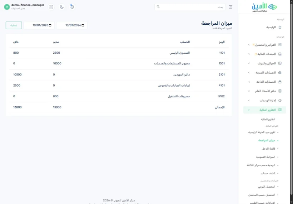Expand إدارة الورديات chevron

pyautogui.click(x=249, y=100)
